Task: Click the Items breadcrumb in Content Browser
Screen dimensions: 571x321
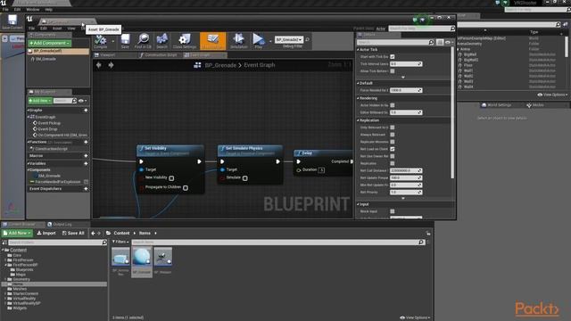Action: (145, 234)
